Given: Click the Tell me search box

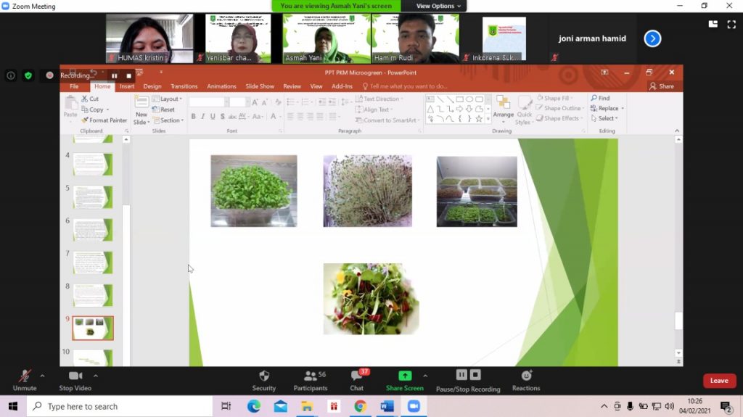Looking at the screenshot, I should [x=405, y=86].
